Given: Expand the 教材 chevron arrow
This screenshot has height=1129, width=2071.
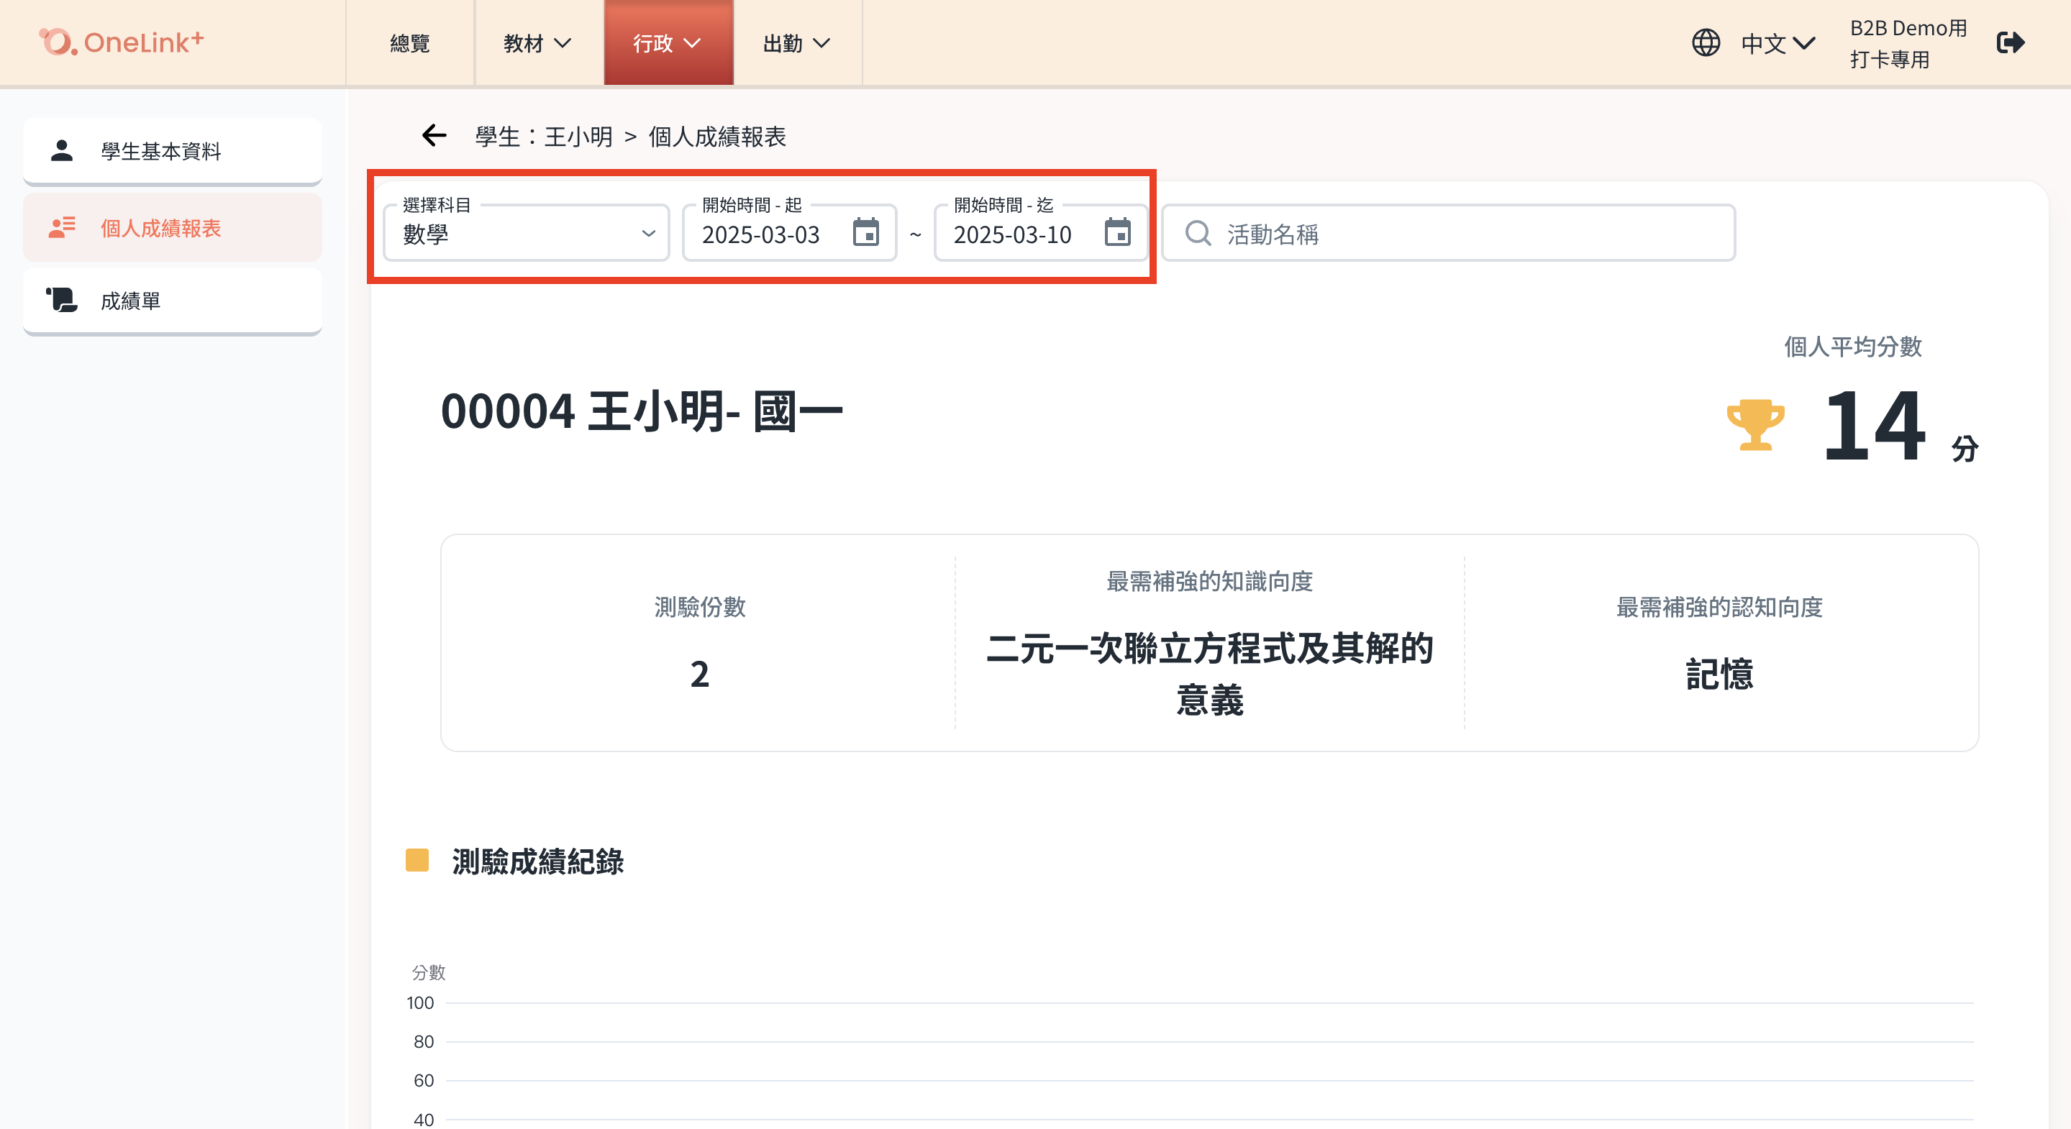Looking at the screenshot, I should click(x=563, y=42).
